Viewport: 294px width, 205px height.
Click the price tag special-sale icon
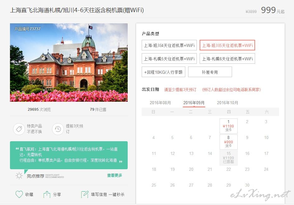(x=19, y=129)
